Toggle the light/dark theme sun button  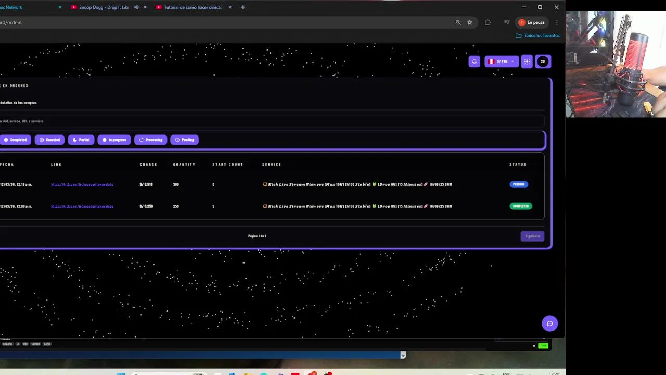coord(527,61)
